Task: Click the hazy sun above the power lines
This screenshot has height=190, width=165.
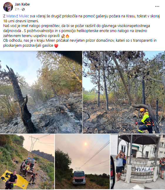Action: click(x=85, y=144)
